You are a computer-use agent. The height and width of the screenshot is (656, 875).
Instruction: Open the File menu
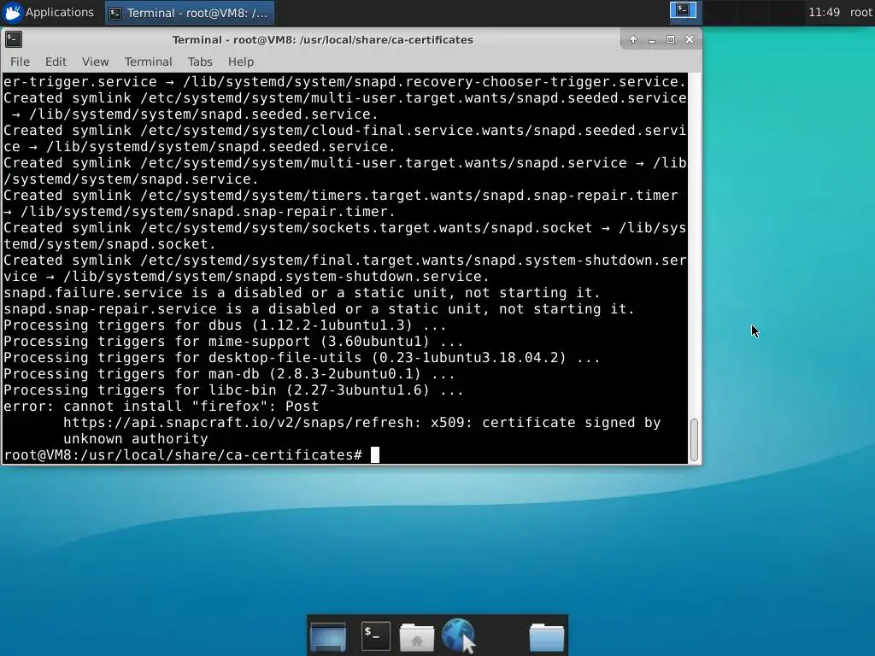click(21, 61)
